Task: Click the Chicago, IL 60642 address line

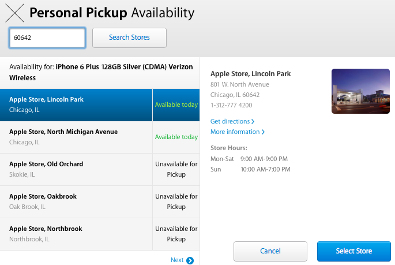Action: [235, 95]
